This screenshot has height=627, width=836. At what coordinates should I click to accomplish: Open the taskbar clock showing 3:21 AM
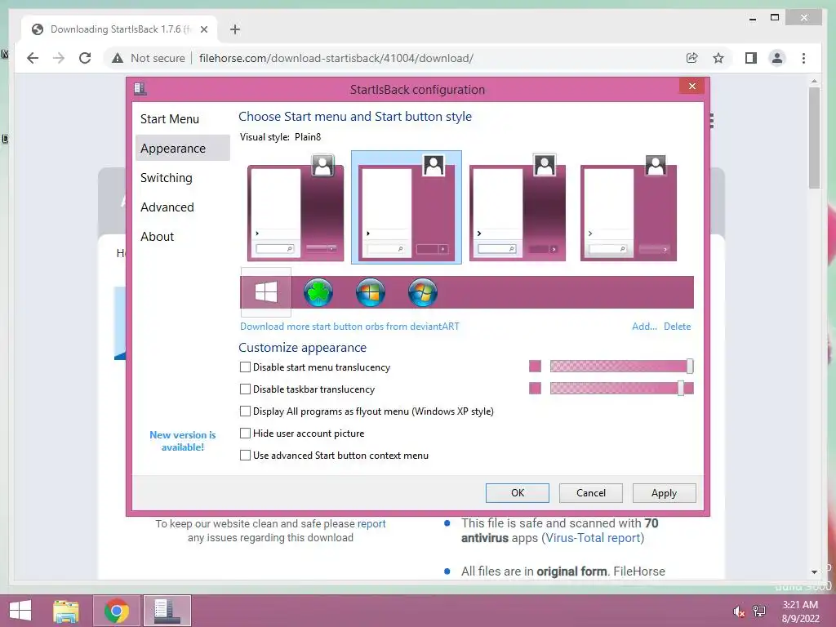click(800, 611)
